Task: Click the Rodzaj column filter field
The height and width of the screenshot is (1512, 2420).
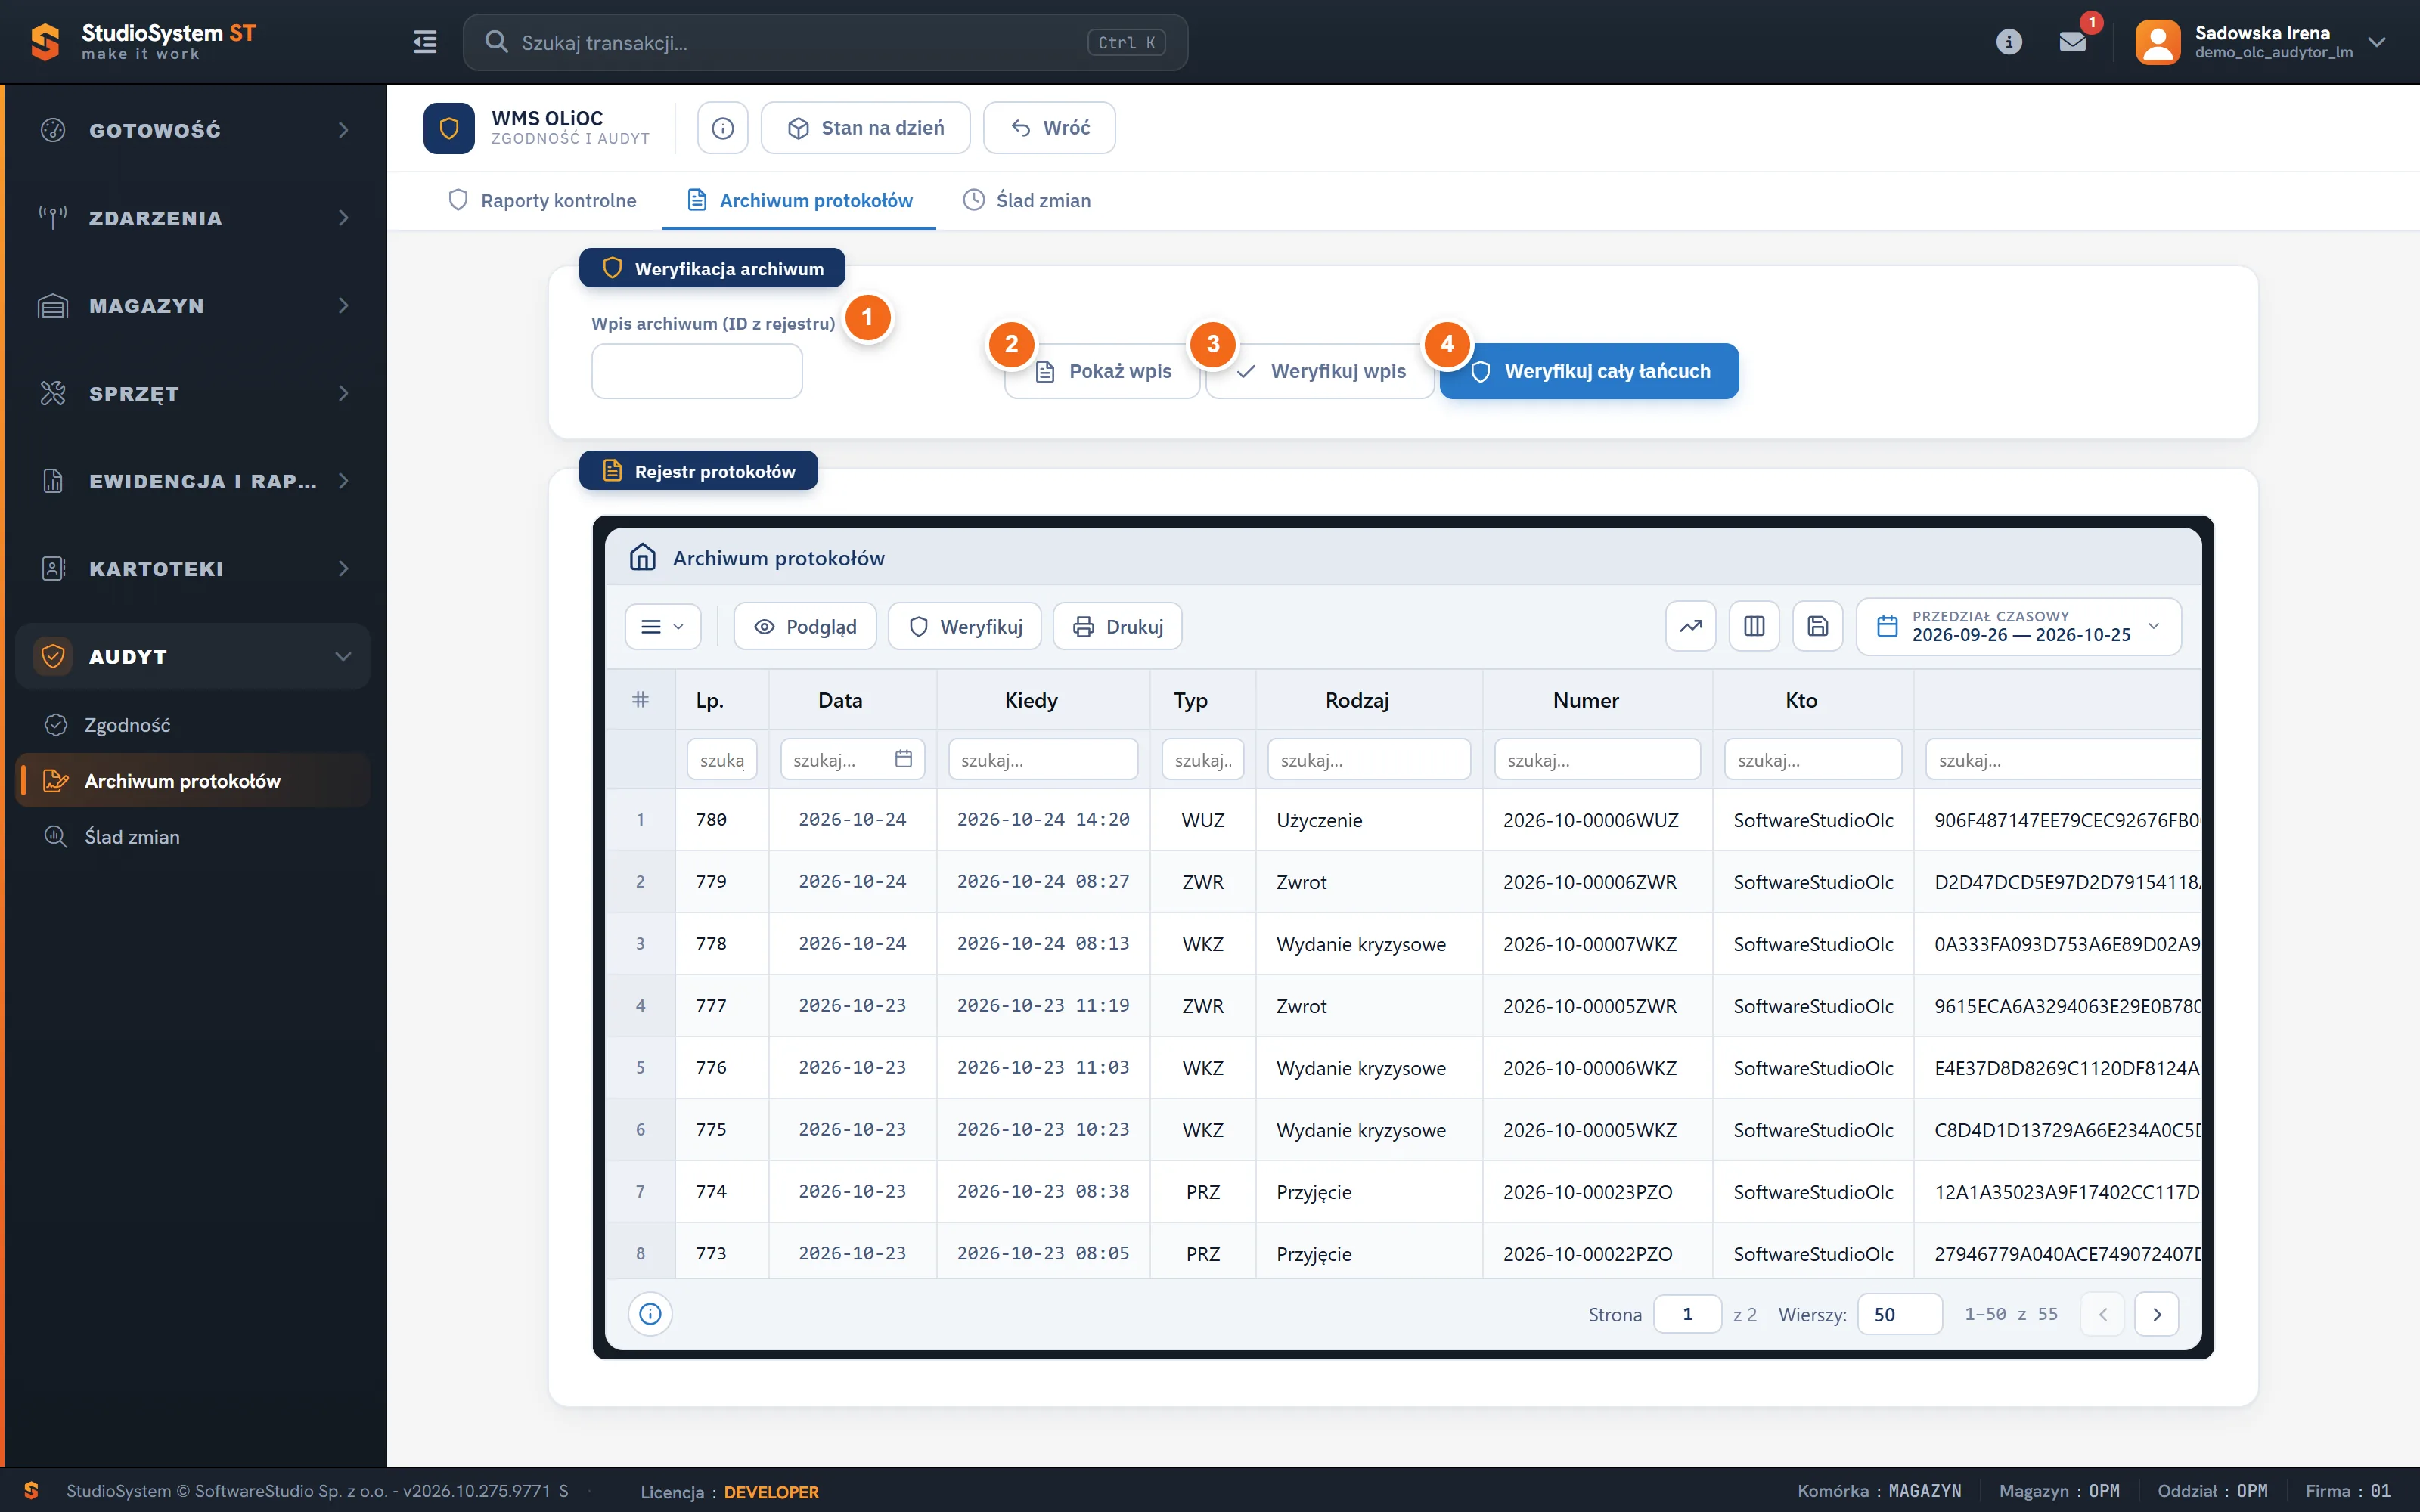Action: [1368, 759]
